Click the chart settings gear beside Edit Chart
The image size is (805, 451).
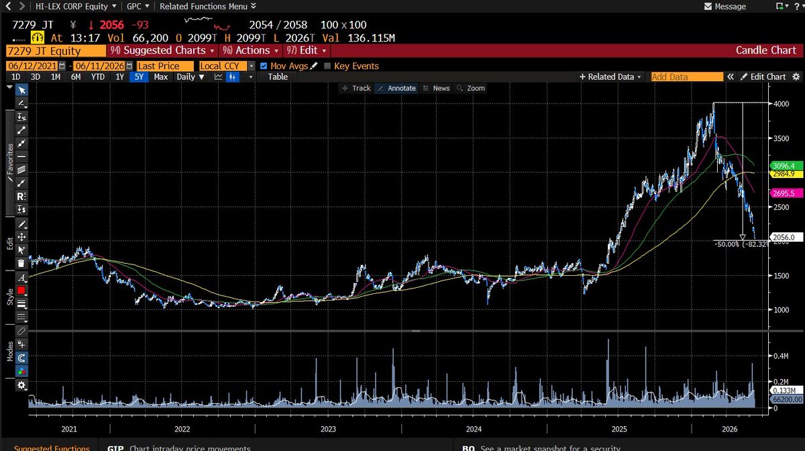[x=796, y=77]
